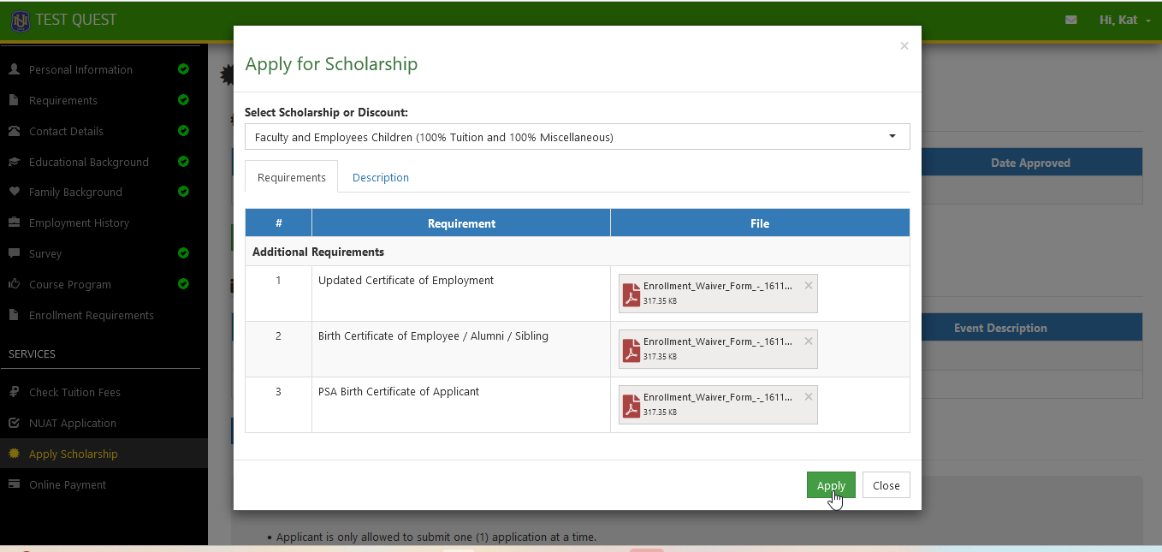This screenshot has height=552, width=1162.
Task: Switch to the Description tab
Action: [x=381, y=177]
